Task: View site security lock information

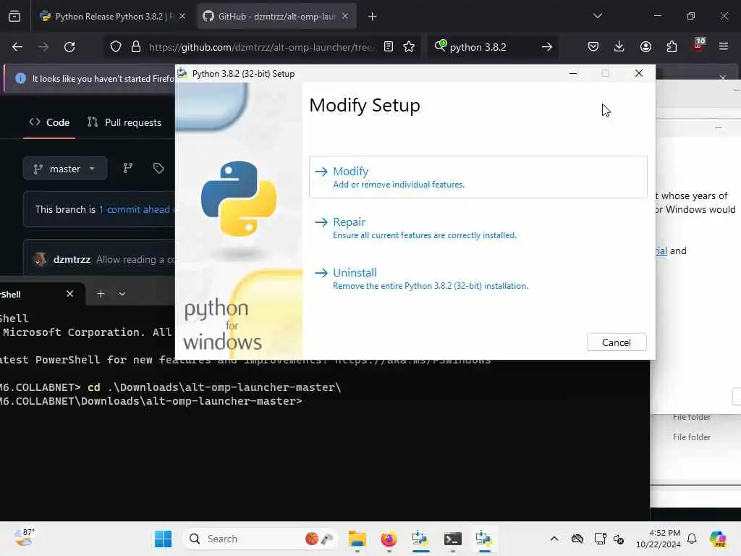Action: click(136, 47)
